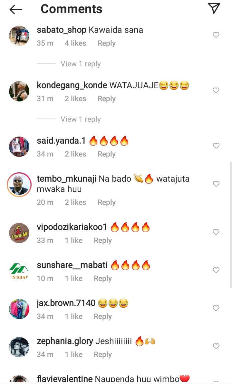Expand View 1 reply under kondegang_konde
The width and height of the screenshot is (232, 384).
81,119
